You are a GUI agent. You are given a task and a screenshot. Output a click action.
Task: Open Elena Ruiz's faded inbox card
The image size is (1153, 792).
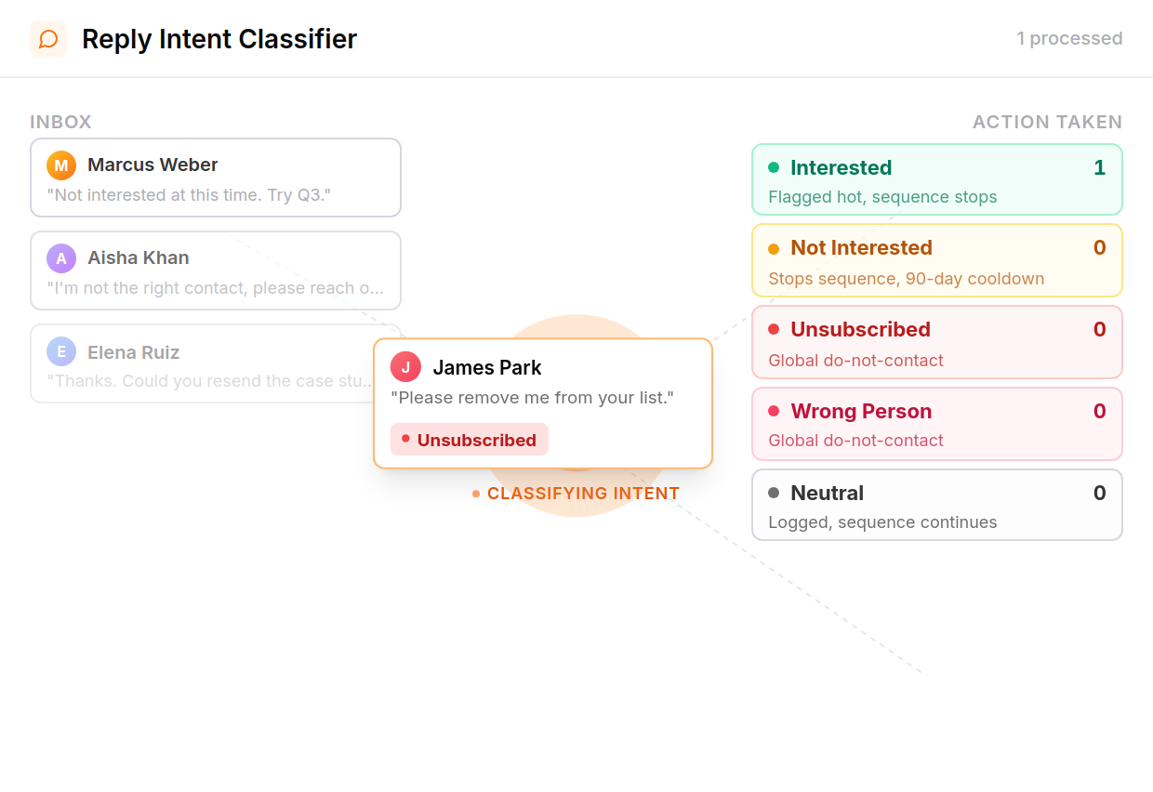tap(202, 363)
